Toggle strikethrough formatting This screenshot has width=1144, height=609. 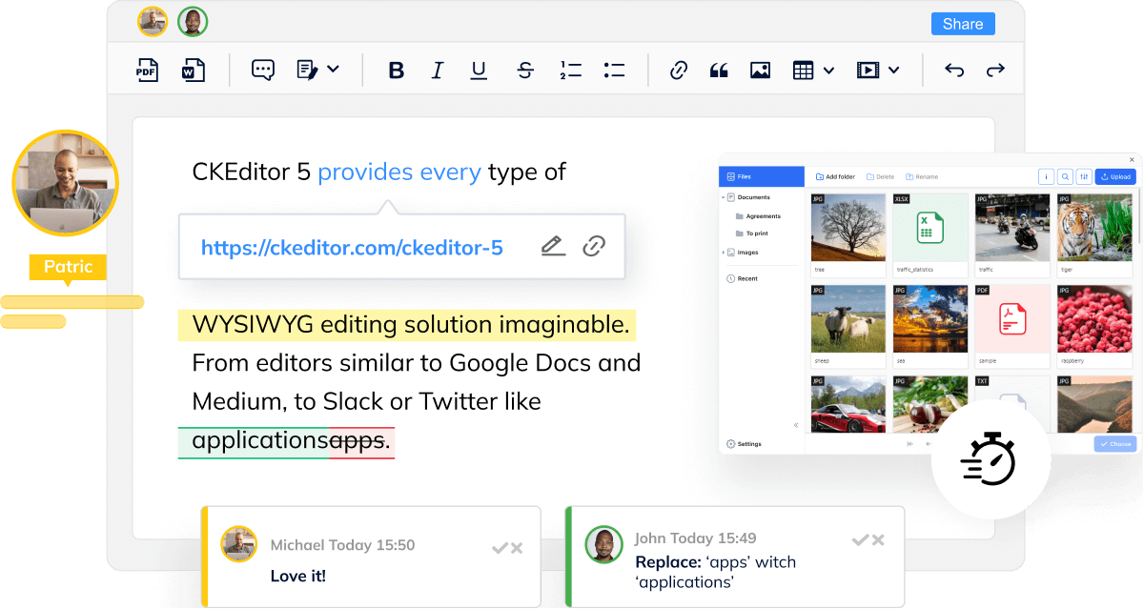pyautogui.click(x=525, y=70)
